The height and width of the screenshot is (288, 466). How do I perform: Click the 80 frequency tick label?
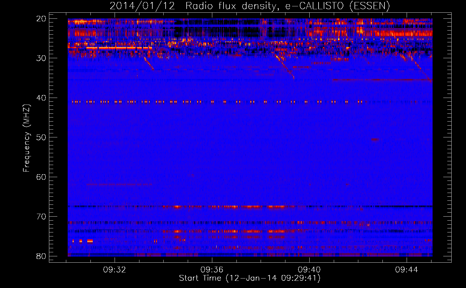(x=41, y=256)
